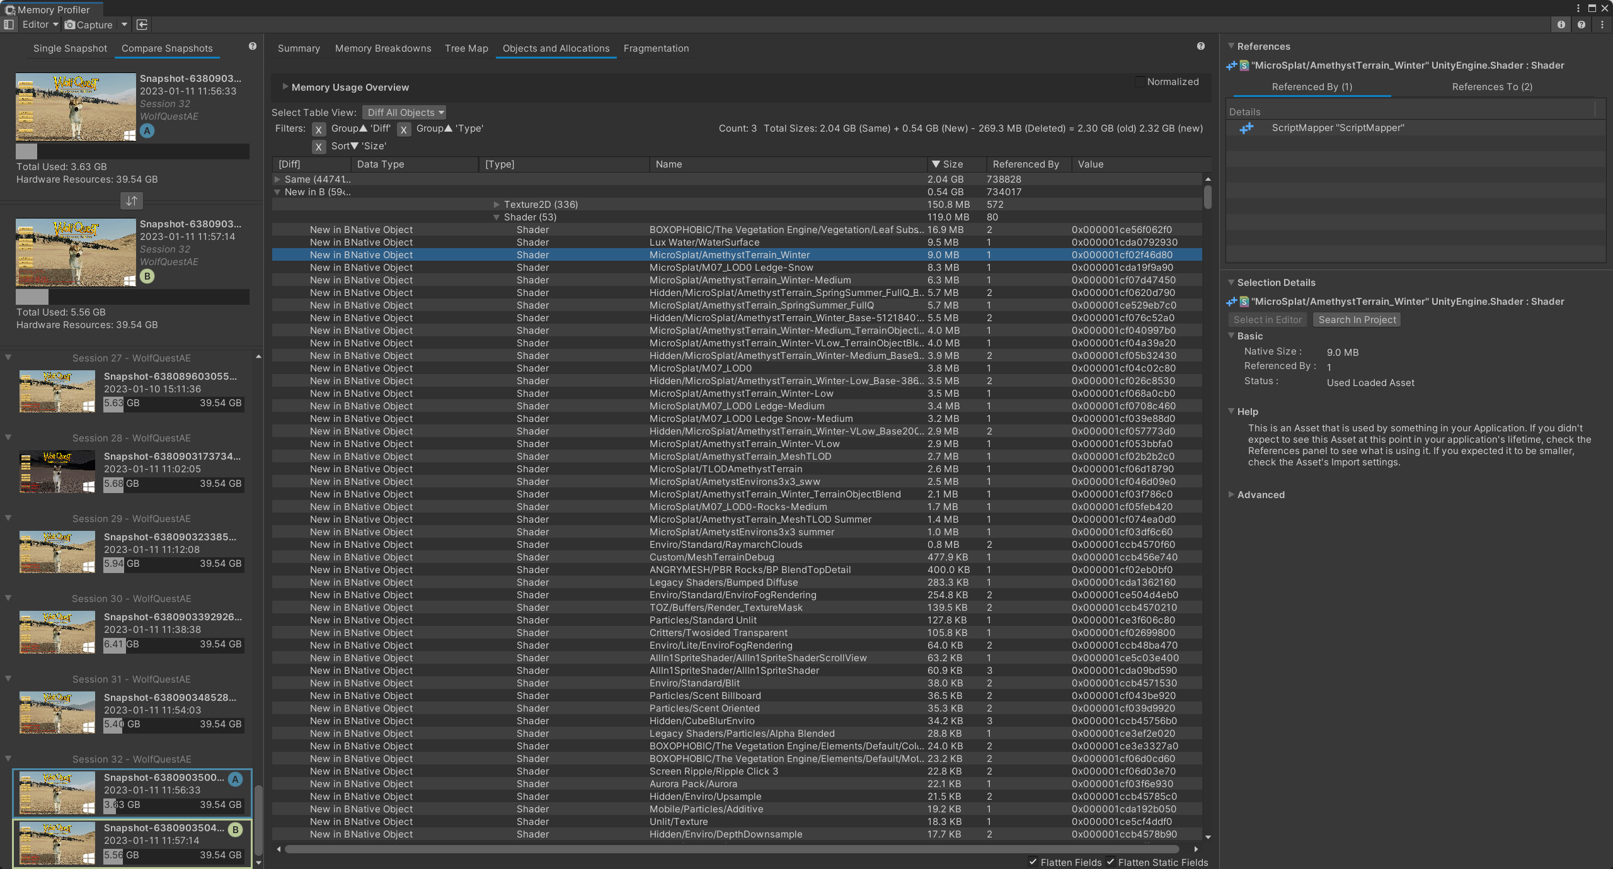1613x869 pixels.
Task: Click the import snapshot icon beside Capture
Action: click(142, 25)
